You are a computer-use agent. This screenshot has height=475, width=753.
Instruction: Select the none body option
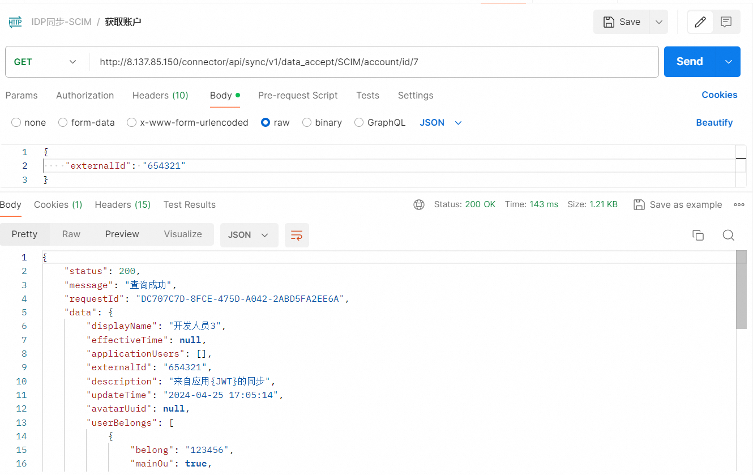click(28, 122)
